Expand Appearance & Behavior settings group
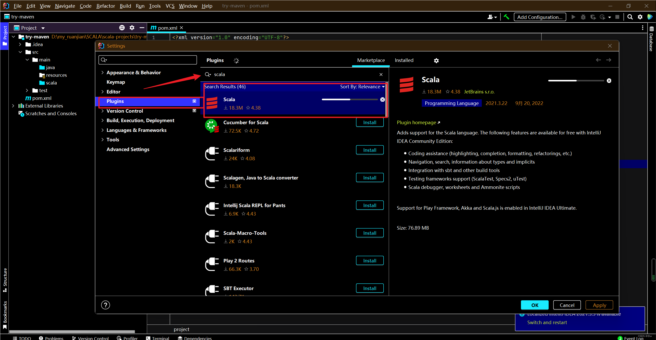 [102, 72]
